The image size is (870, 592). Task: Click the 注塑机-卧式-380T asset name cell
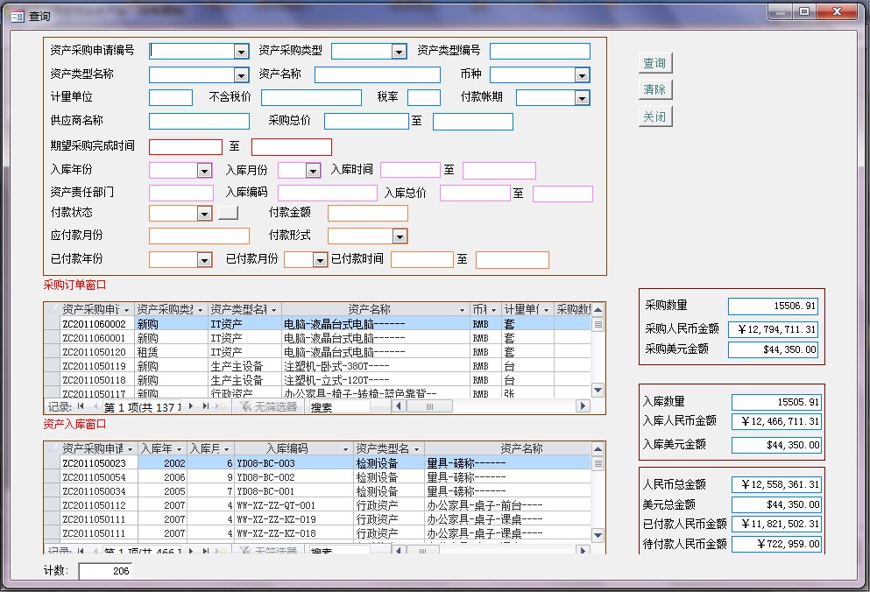click(x=376, y=366)
